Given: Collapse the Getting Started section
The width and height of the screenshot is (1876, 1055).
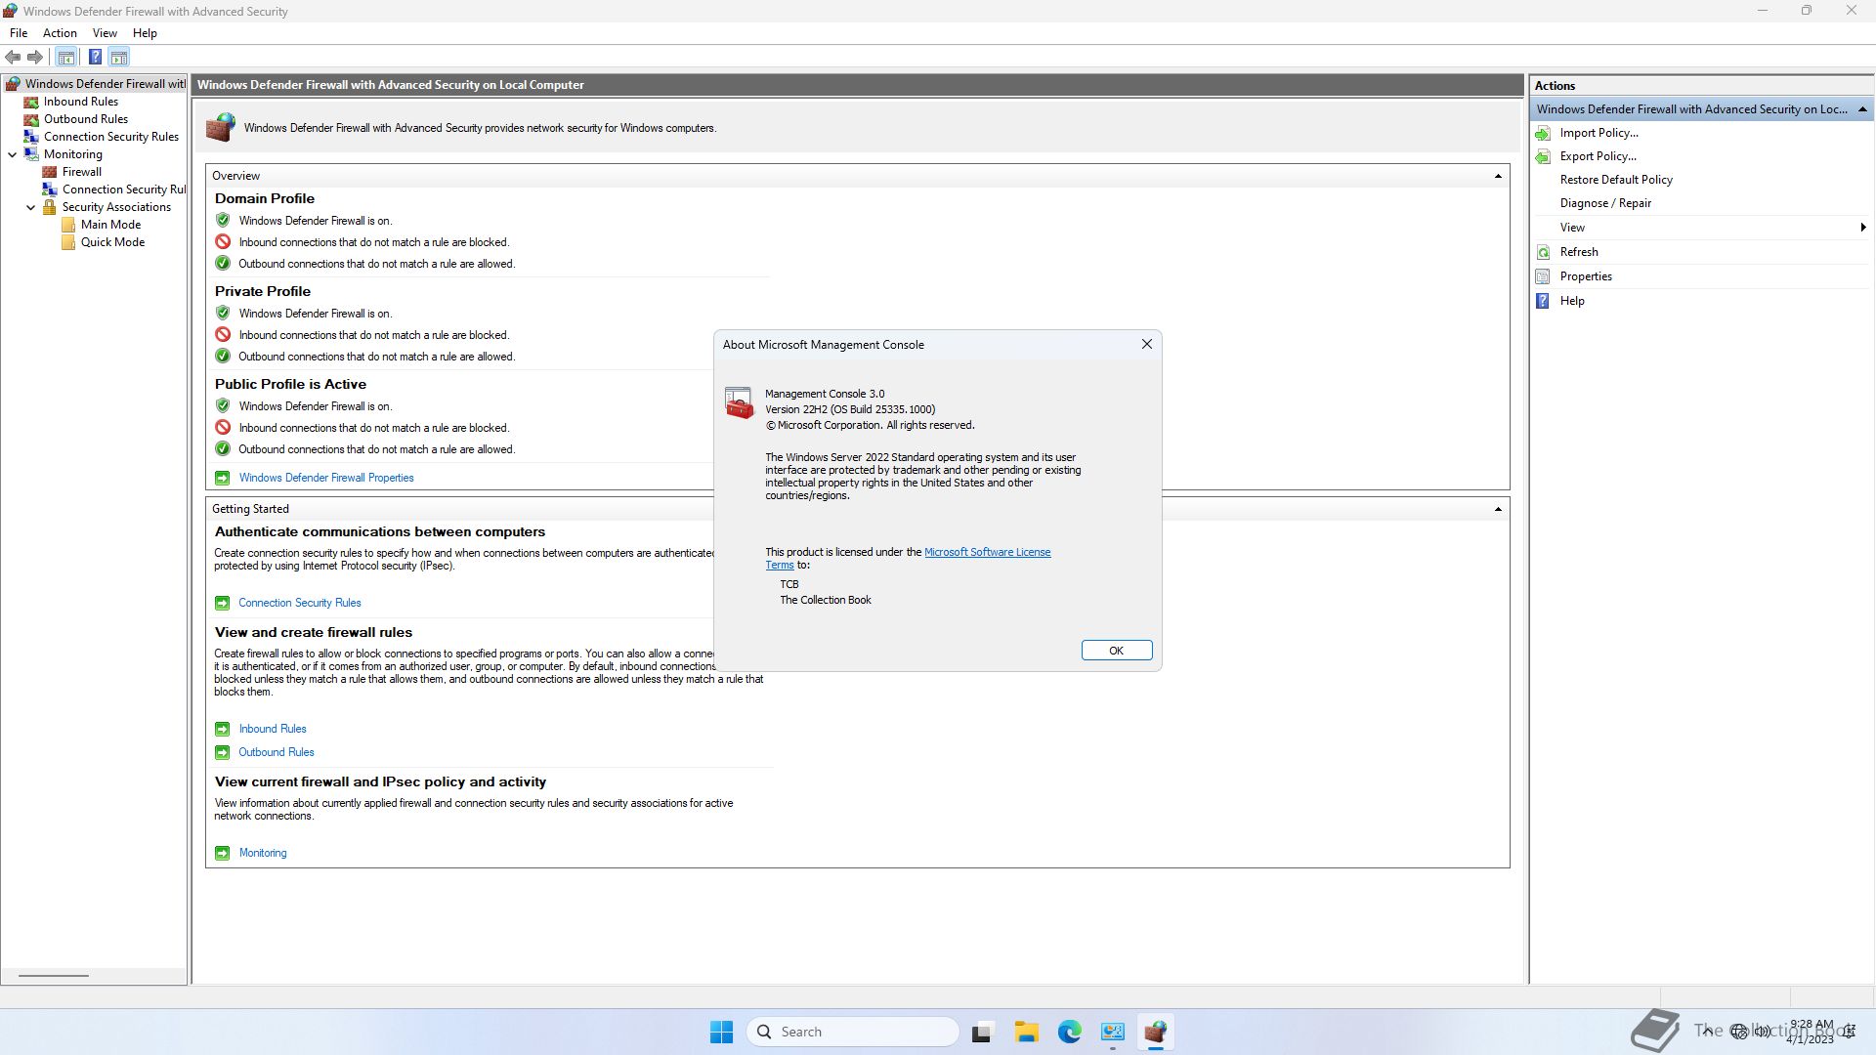Looking at the screenshot, I should 1498,509.
